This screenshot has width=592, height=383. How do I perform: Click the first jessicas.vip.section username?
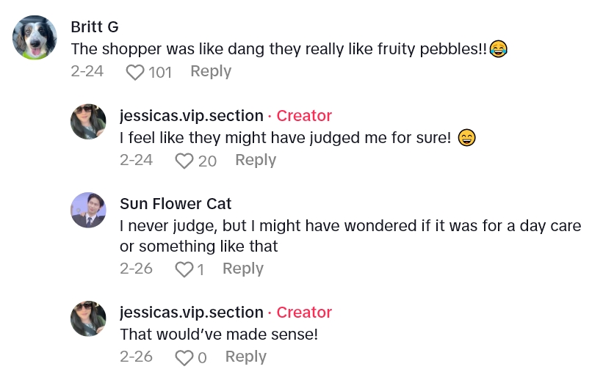[191, 116]
